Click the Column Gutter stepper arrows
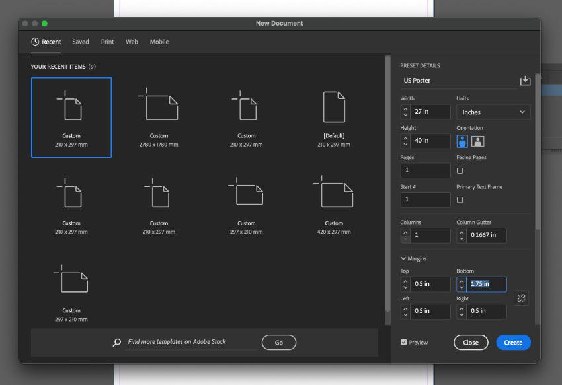Viewport: 562px width, 385px height. point(462,235)
